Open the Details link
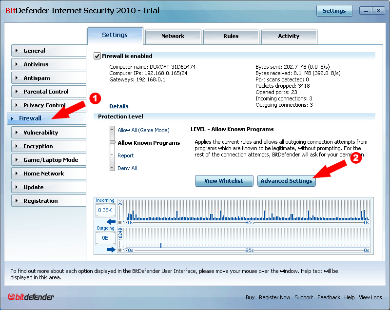Viewport: 390px width, 310px height. pyautogui.click(x=119, y=106)
